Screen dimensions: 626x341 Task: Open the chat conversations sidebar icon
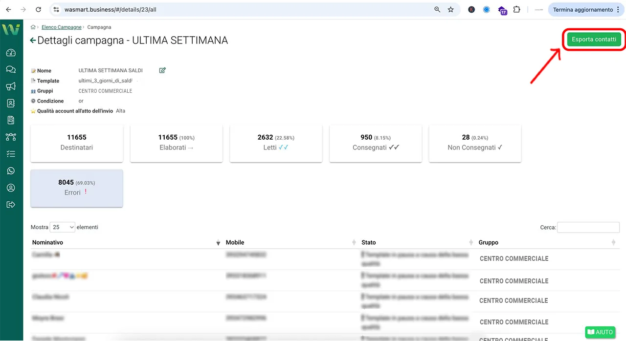[11, 69]
